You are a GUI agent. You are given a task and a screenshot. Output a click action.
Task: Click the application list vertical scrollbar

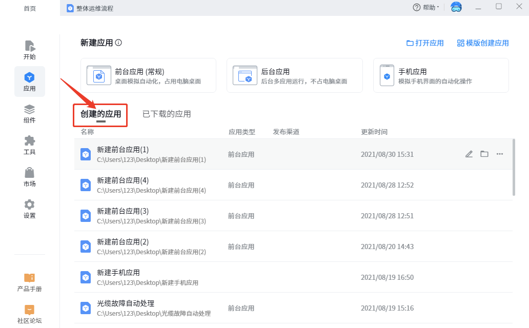tap(514, 167)
